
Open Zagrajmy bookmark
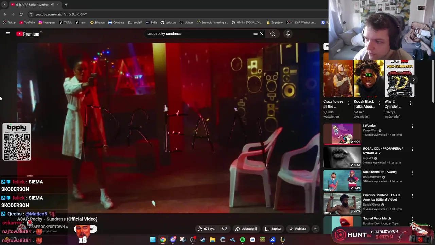[x=275, y=22]
